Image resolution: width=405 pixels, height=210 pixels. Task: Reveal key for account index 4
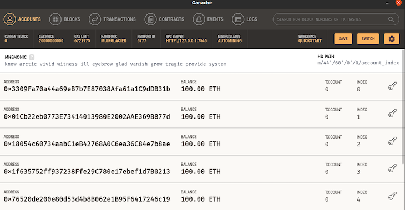[x=392, y=196]
